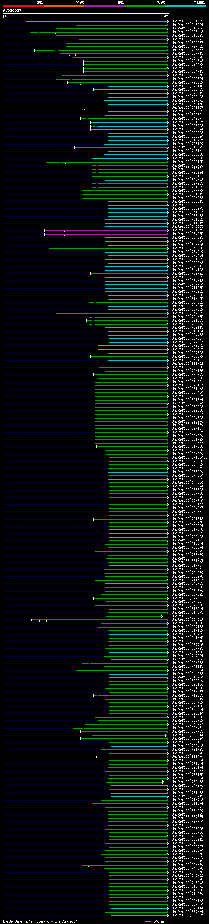Click the purple ~60% identity legend segment
Viewport: 209px width, 924px height.
click(104, 6)
